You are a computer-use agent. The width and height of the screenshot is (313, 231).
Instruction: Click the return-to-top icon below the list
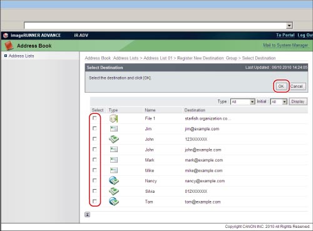[88, 215]
